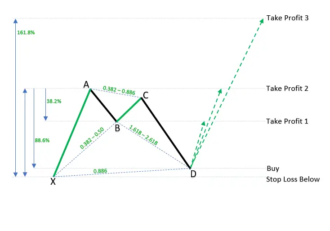Click the blue down arrowhead under 38.2%
Screen dimensions: 330x231
click(x=45, y=119)
